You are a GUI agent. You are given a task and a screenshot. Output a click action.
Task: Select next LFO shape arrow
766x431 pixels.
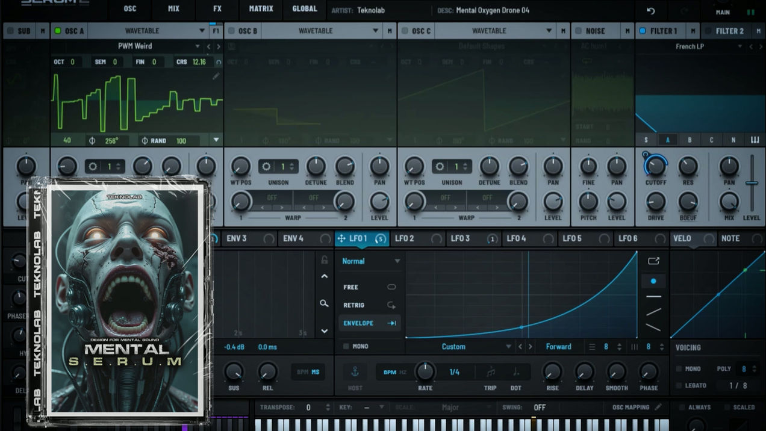click(x=531, y=347)
